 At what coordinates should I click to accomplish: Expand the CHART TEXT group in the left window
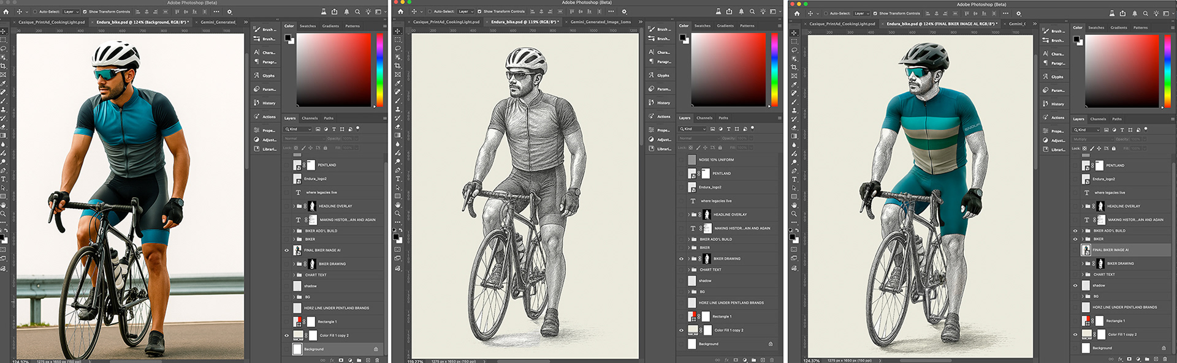pyautogui.click(x=294, y=275)
